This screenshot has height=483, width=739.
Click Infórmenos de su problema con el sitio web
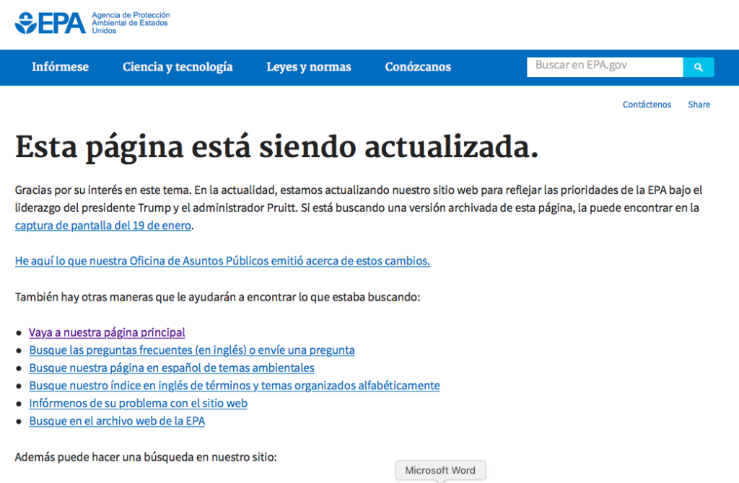click(x=138, y=404)
